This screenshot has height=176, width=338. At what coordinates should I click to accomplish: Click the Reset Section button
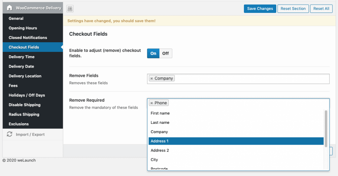point(293,9)
